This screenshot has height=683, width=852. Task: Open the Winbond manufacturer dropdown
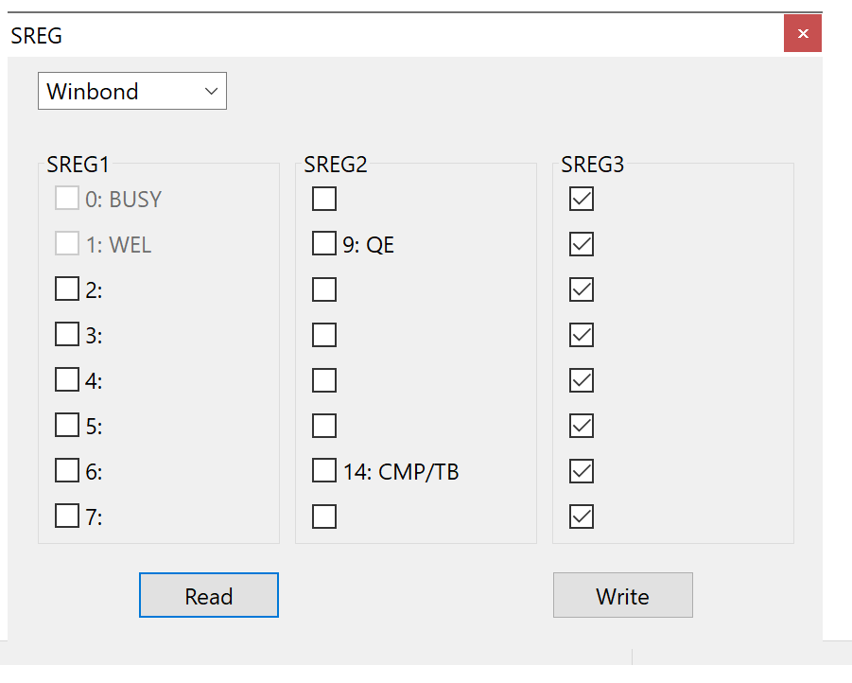(x=132, y=91)
